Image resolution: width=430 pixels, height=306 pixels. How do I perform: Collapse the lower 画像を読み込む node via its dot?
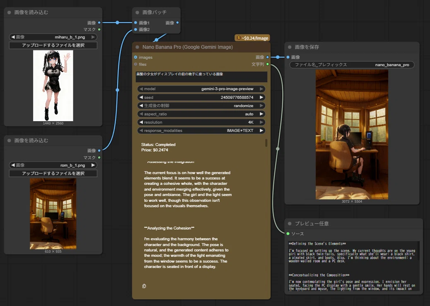[x=9, y=141]
